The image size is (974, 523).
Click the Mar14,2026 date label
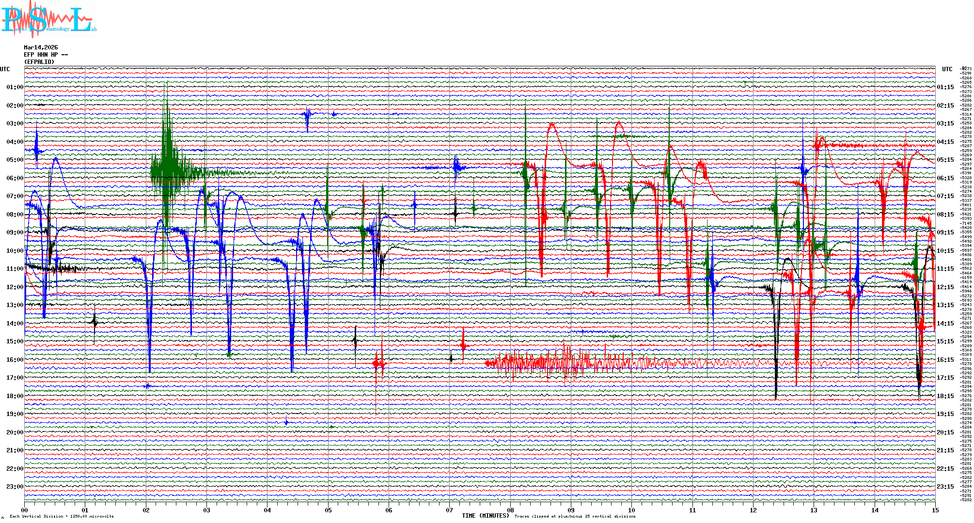pos(41,47)
